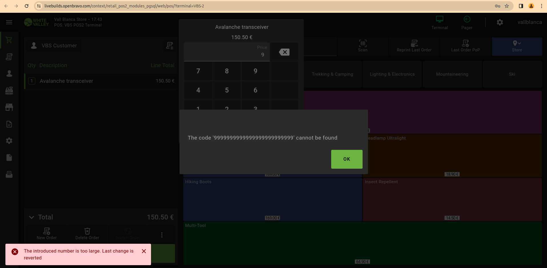This screenshot has width=547, height=268.
Task: Click the White Valley logo
Action: pos(37,22)
